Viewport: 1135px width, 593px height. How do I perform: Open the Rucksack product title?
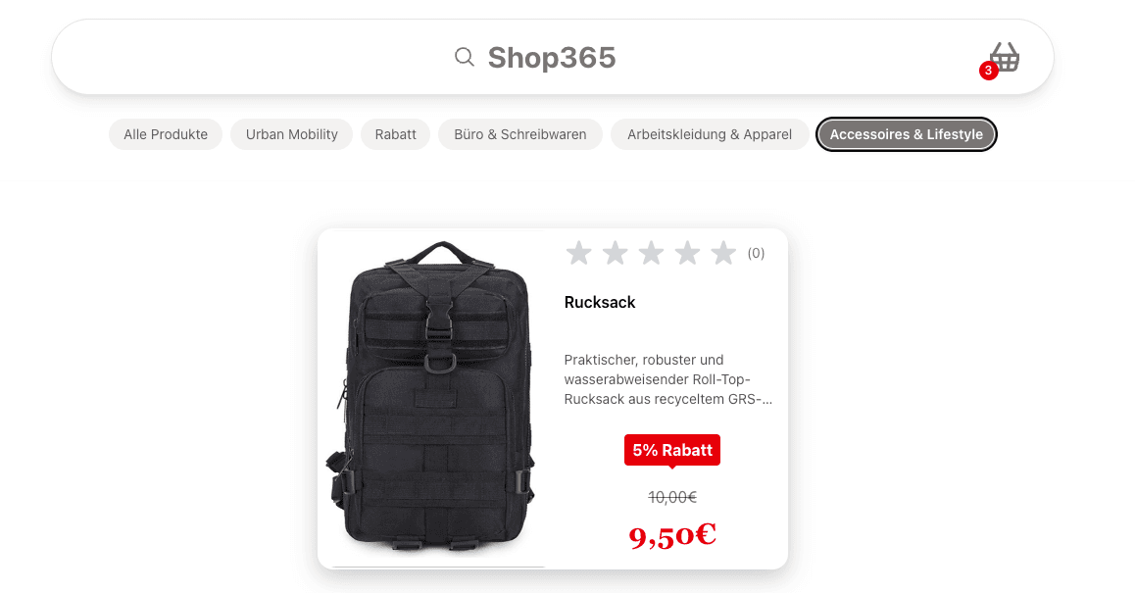(x=599, y=303)
